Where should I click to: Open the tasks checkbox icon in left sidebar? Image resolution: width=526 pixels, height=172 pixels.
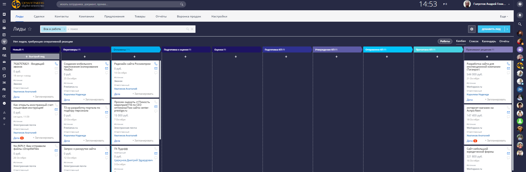[4, 21]
